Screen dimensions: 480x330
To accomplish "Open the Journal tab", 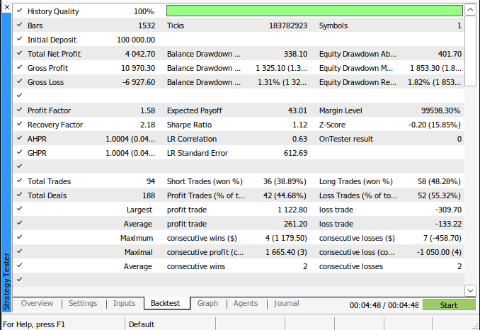I will (287, 303).
